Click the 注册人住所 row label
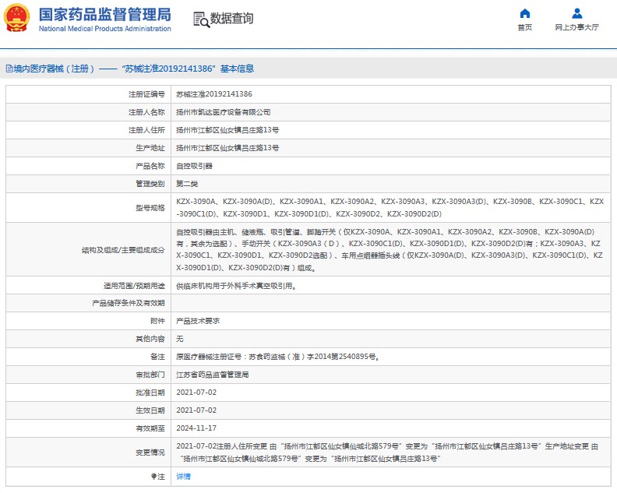This screenshot has width=617, height=493. coord(146,130)
